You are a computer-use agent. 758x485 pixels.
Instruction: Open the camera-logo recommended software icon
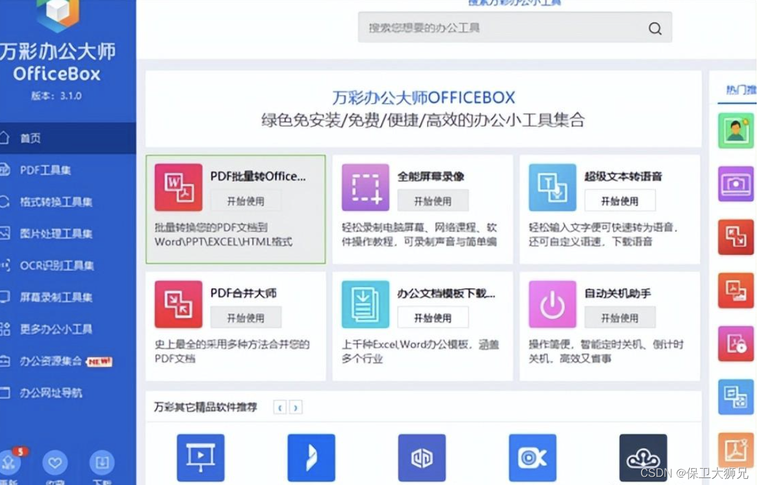coord(533,457)
